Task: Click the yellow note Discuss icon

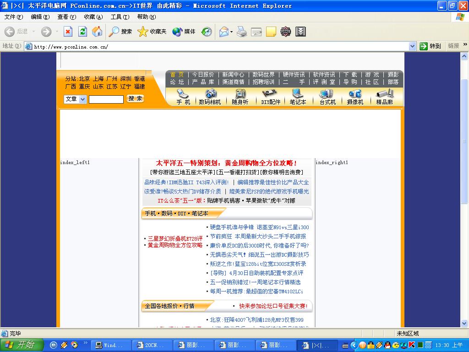Action: [271, 32]
